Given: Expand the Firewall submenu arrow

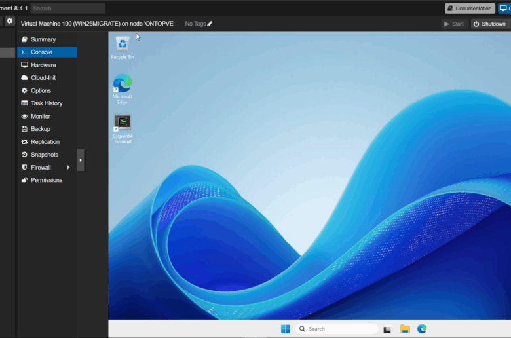Looking at the screenshot, I should pyautogui.click(x=68, y=167).
